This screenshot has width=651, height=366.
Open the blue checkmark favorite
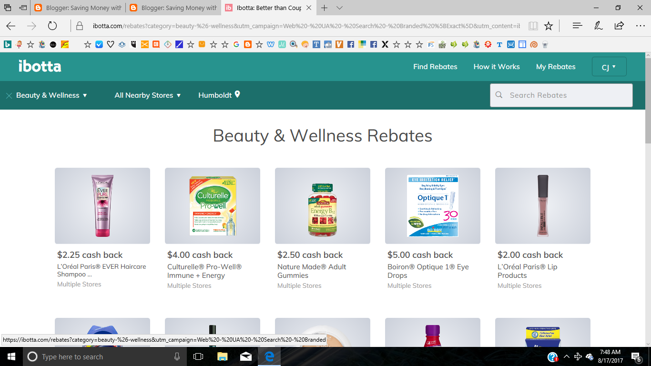(99, 44)
